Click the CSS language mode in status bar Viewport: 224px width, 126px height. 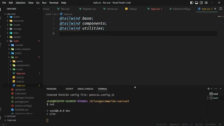[x=201, y=125]
